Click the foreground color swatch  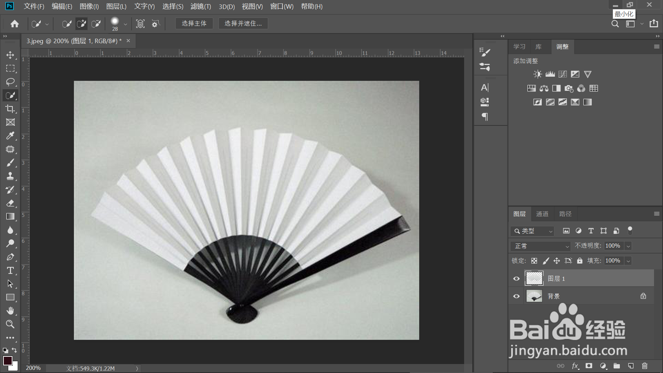point(7,360)
